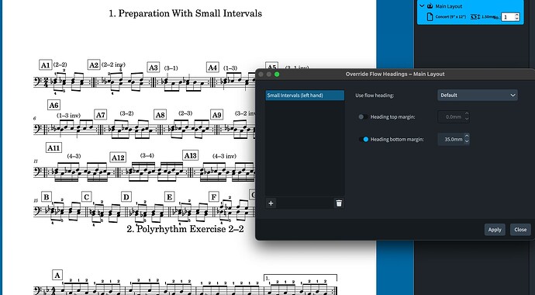Click the (3–4) text label
This screenshot has height=295, width=535.
(147, 155)
